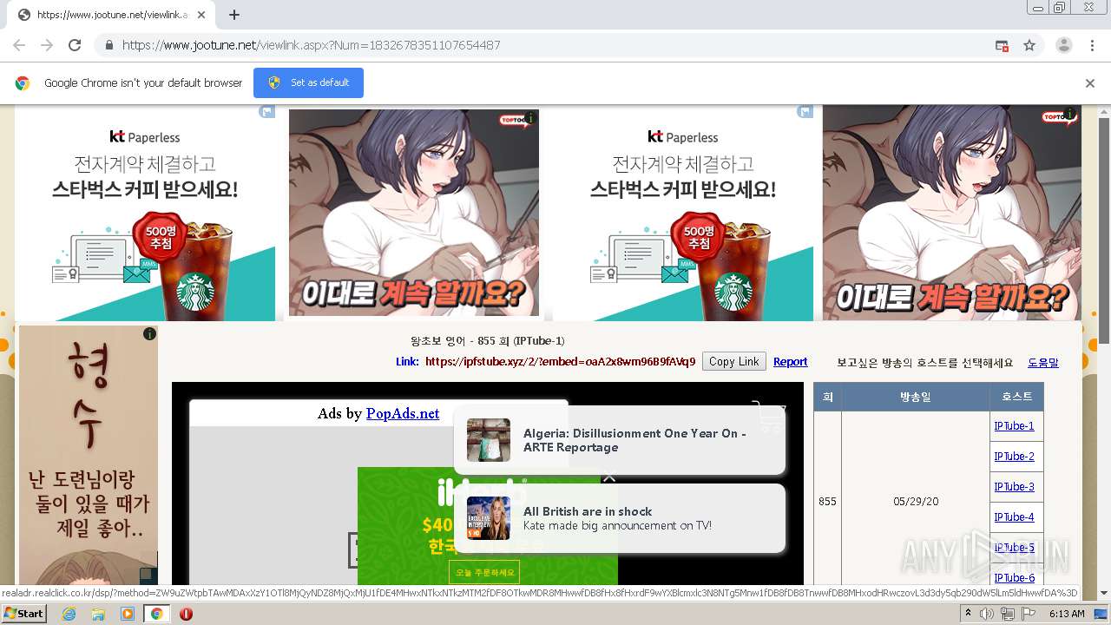
Task: Open Chrome three-dot menu
Action: [1091, 45]
